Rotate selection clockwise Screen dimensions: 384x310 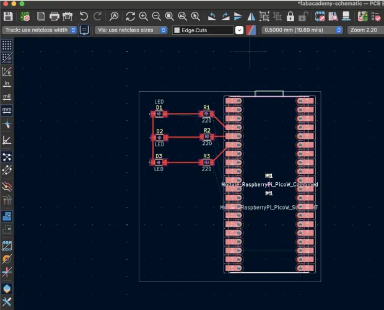coord(225,16)
